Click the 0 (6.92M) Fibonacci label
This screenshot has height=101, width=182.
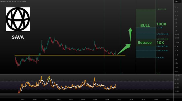(160, 58)
